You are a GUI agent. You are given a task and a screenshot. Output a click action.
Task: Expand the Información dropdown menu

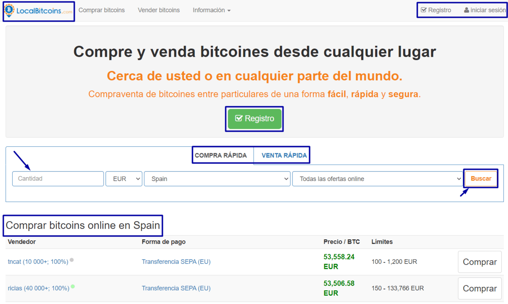coord(211,10)
